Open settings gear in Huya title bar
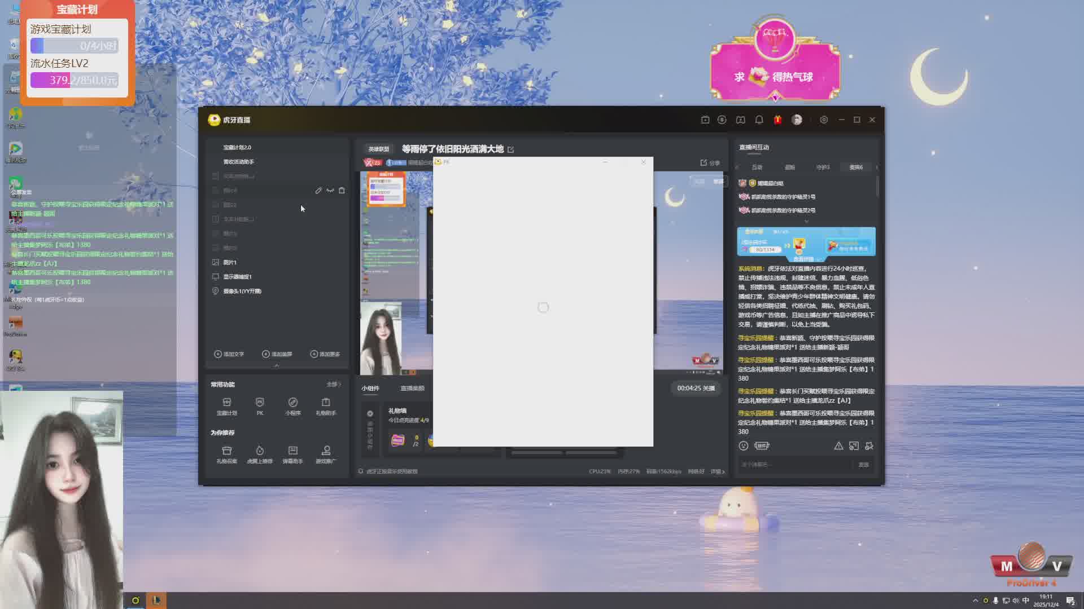1084x609 pixels. [x=824, y=120]
